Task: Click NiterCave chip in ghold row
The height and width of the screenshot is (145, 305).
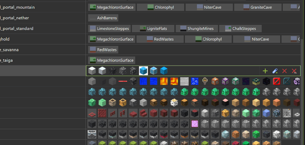Action: click(x=256, y=39)
